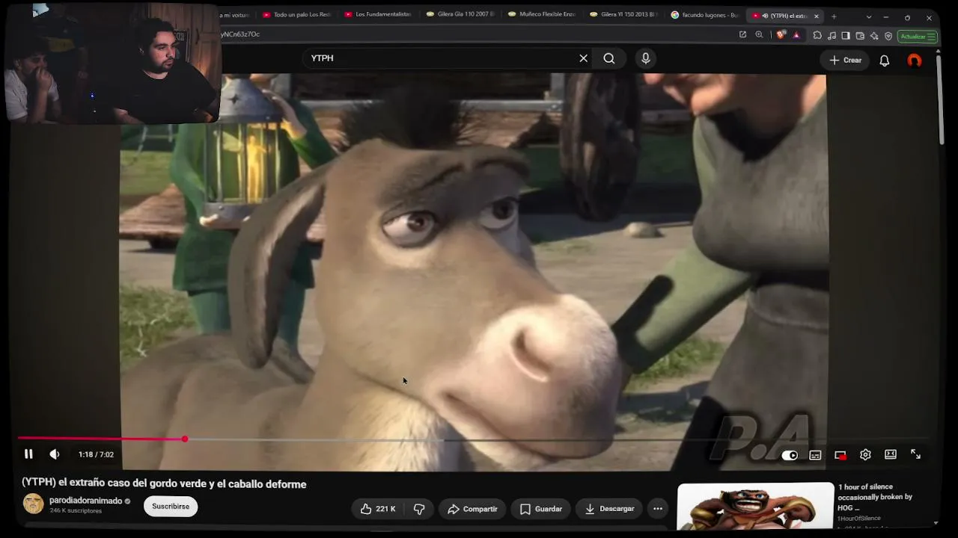
Task: Open the browser extensions puzzle icon
Action: (x=817, y=35)
